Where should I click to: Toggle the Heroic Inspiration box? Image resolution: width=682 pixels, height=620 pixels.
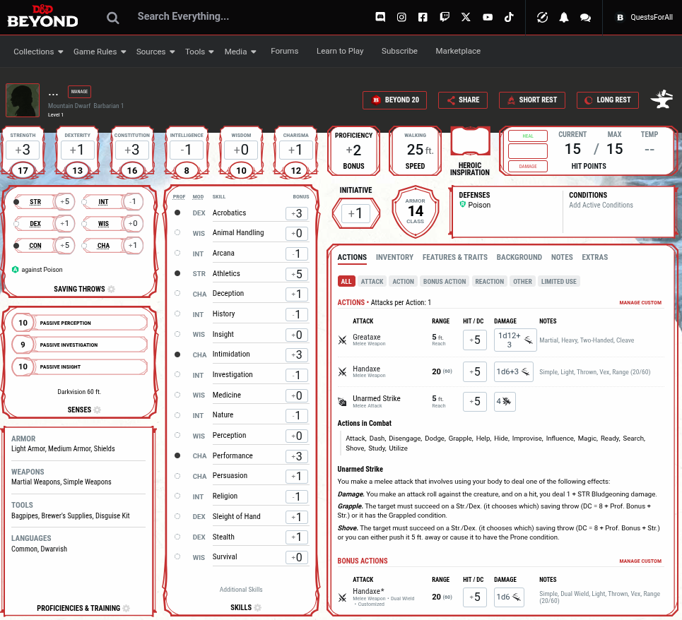(470, 141)
